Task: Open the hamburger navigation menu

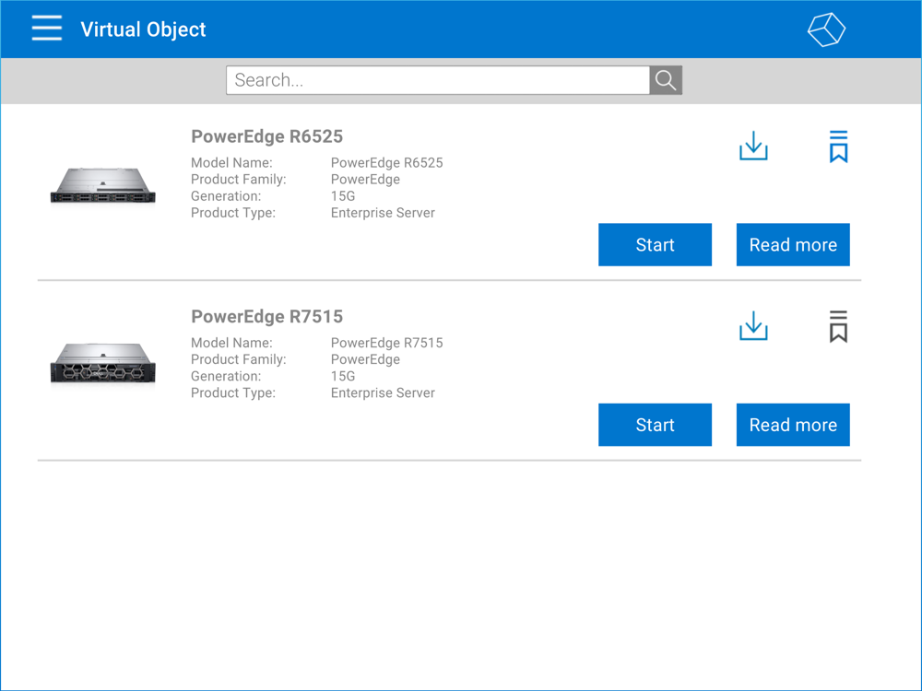Action: [47, 29]
